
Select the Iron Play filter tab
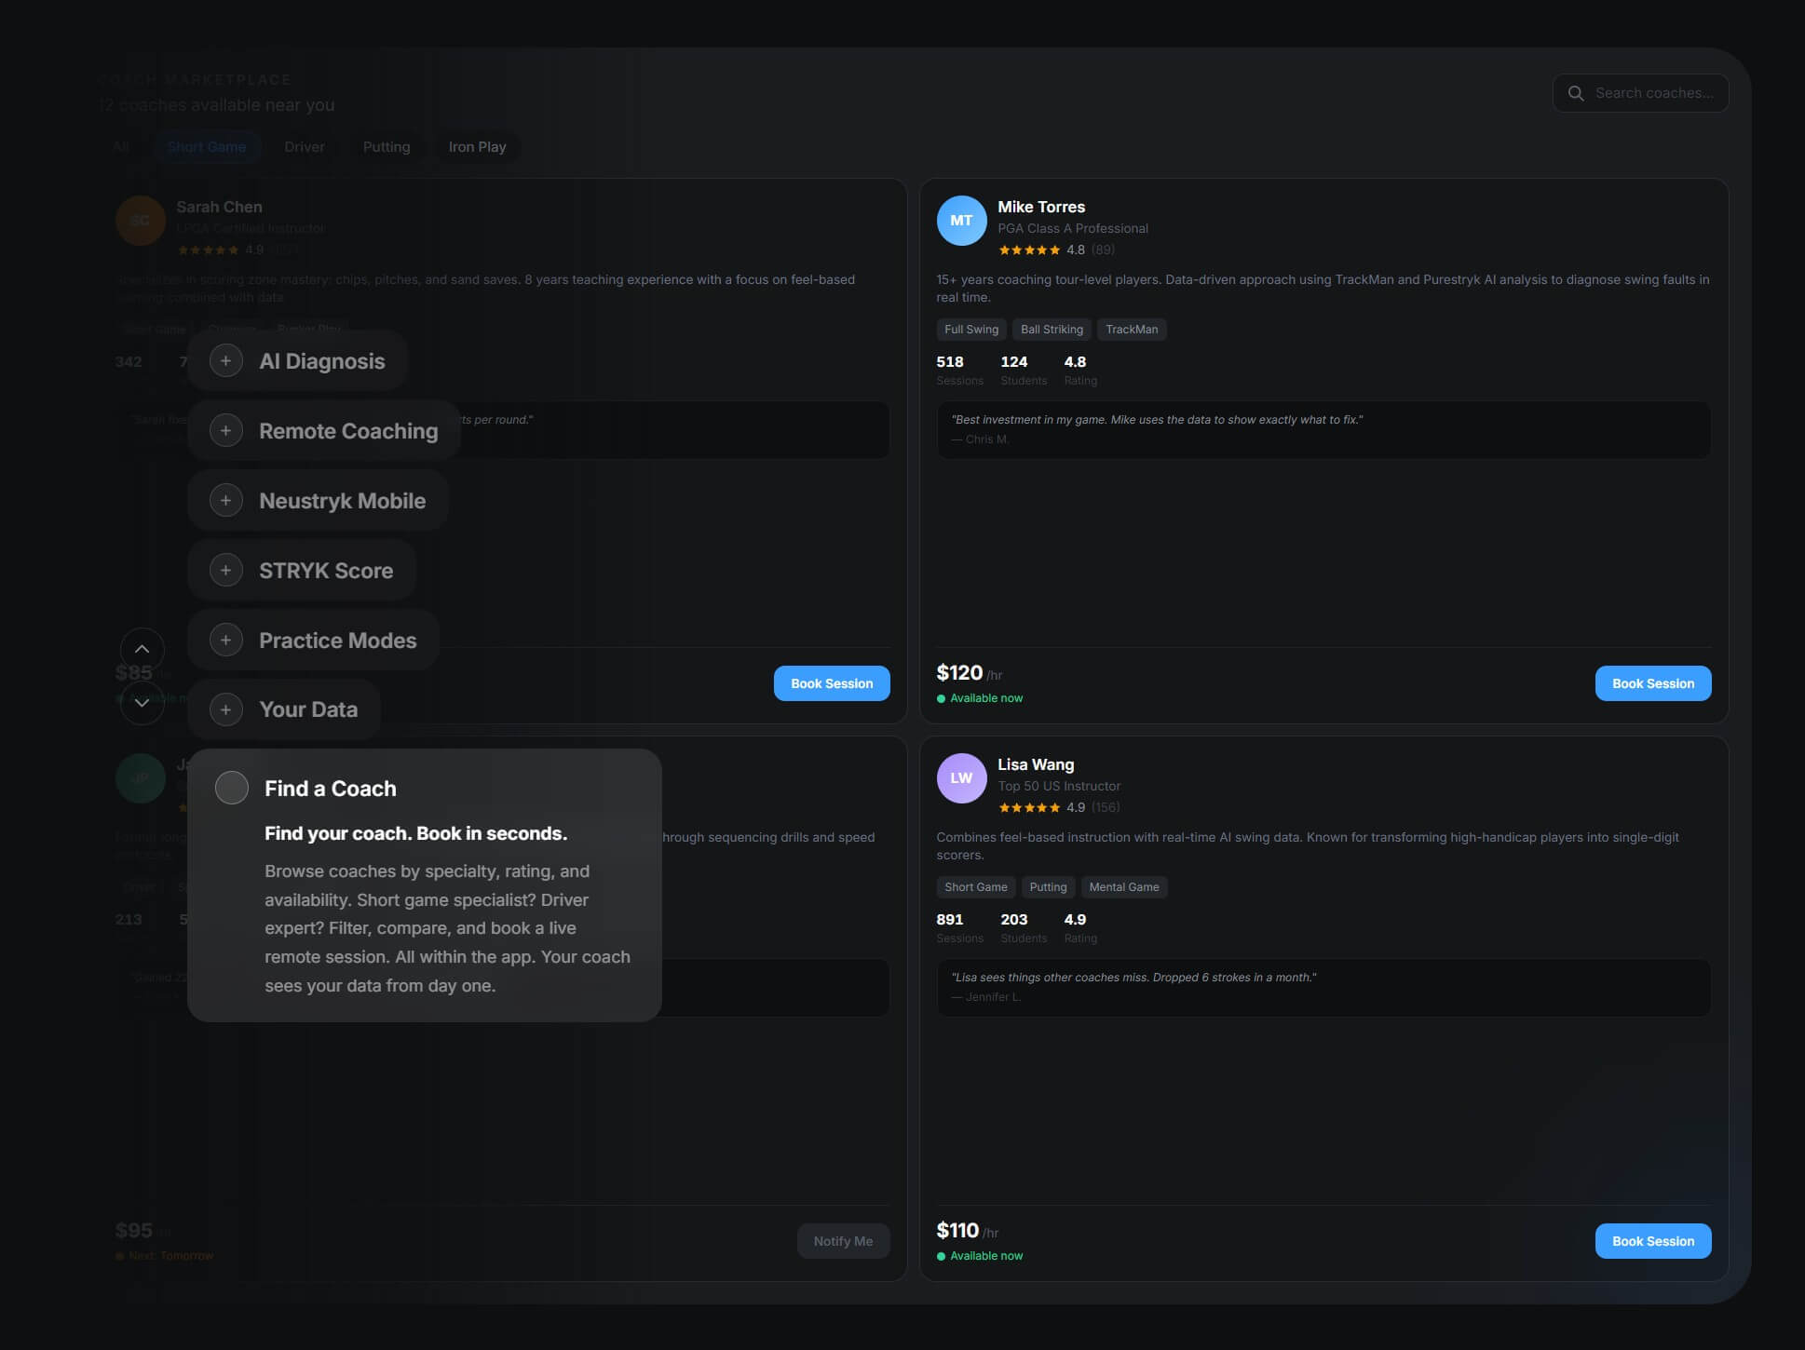pos(477,147)
